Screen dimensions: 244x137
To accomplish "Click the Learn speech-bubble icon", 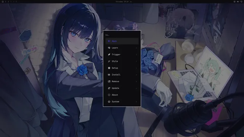I will point(109,48).
